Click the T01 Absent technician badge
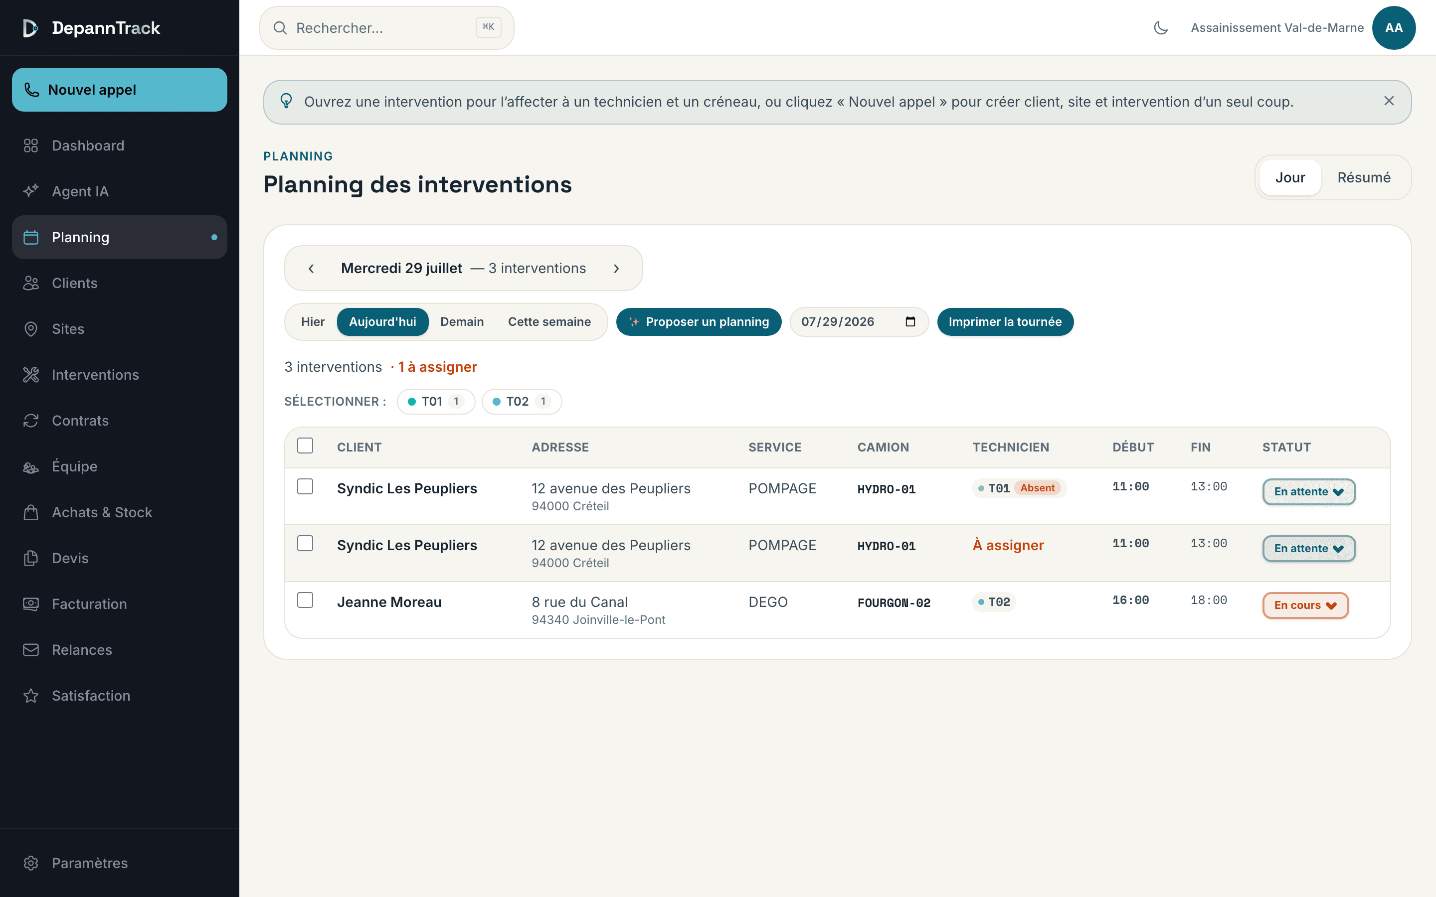The width and height of the screenshot is (1436, 897). click(1020, 488)
